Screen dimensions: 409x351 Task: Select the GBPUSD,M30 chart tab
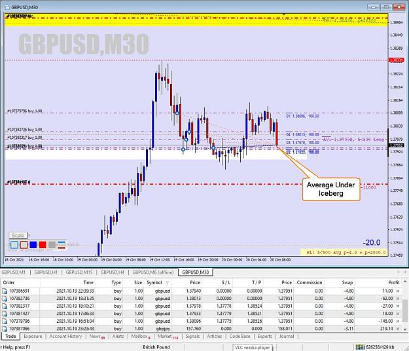[x=196, y=272]
